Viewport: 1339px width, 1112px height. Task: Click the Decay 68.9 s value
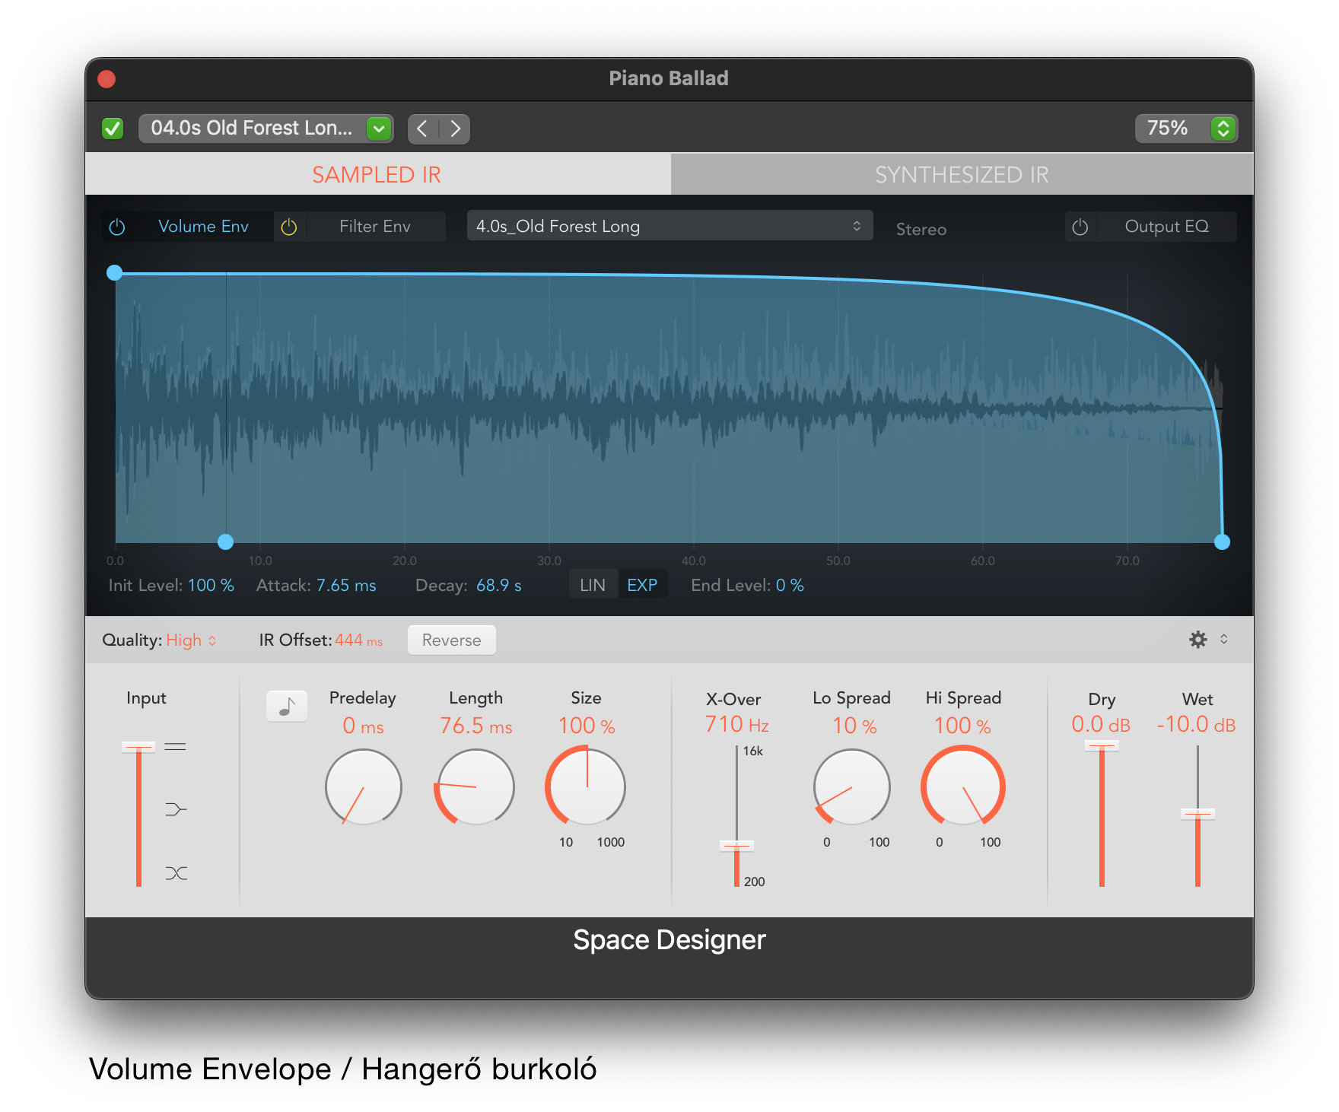coord(498,585)
